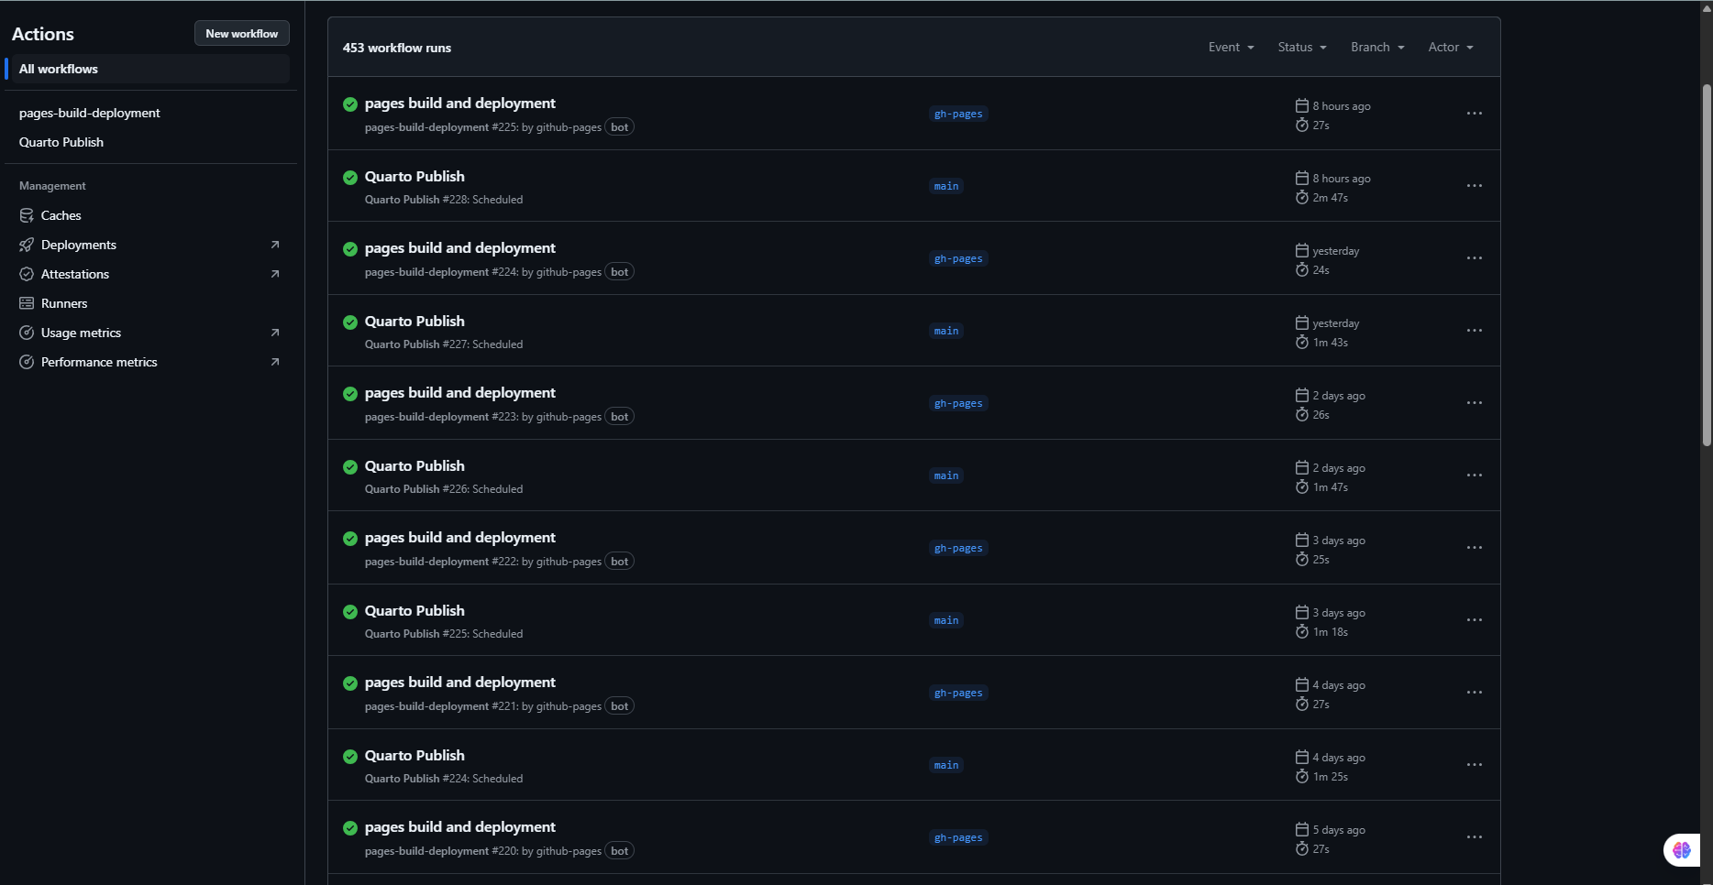Click stopwatch icon on pages-build-deployment #223 row

[1301, 414]
